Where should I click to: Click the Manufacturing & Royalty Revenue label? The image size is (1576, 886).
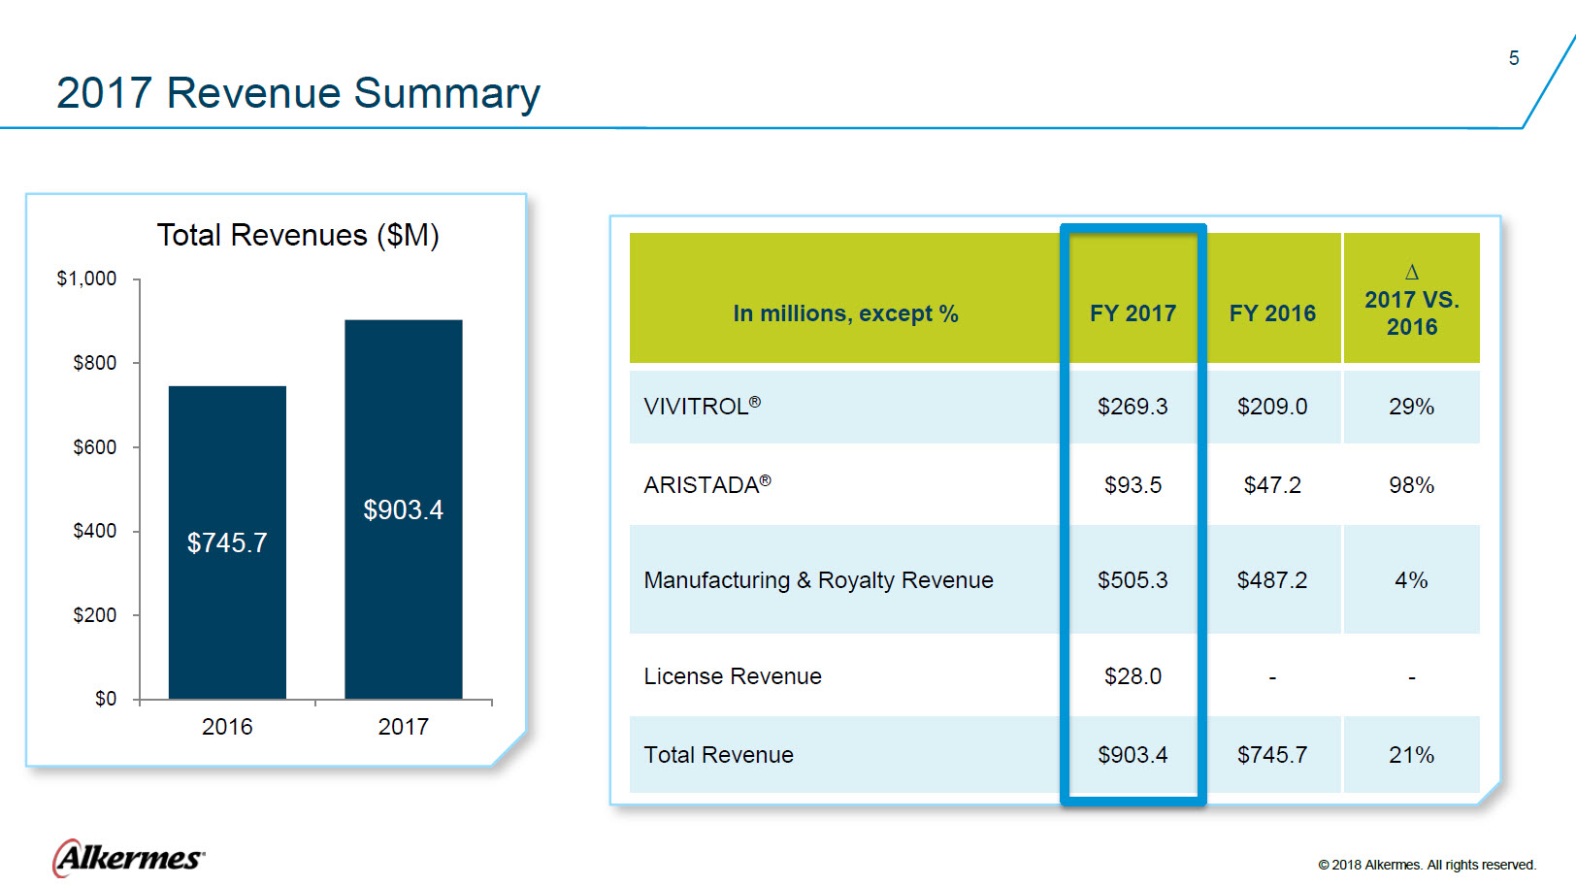(819, 580)
